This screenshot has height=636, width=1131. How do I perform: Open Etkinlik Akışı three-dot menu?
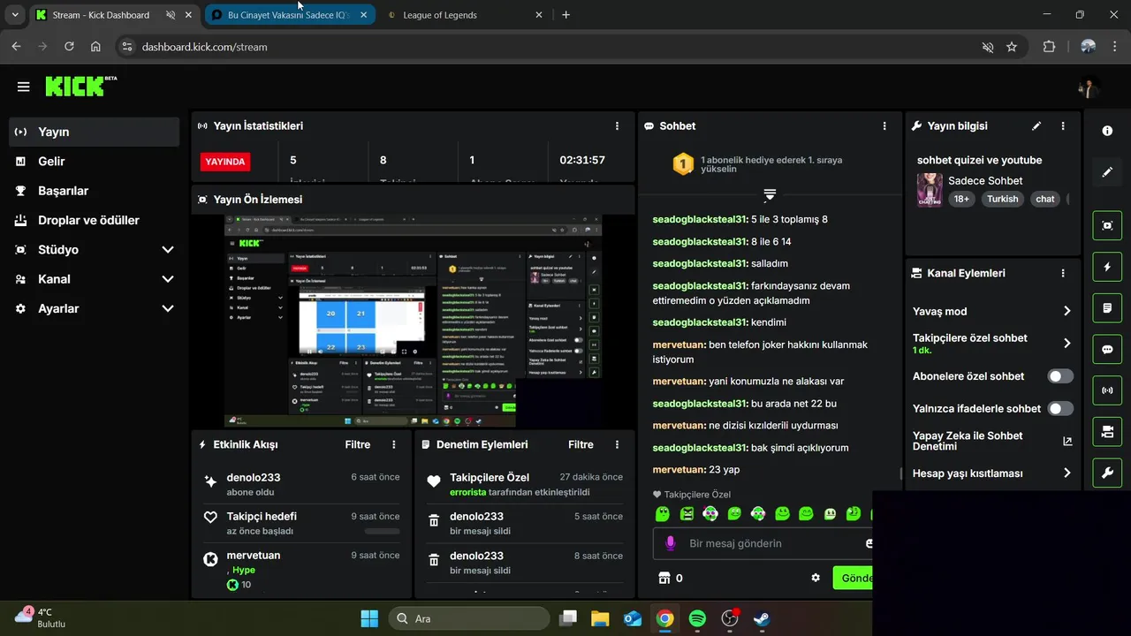point(394,444)
